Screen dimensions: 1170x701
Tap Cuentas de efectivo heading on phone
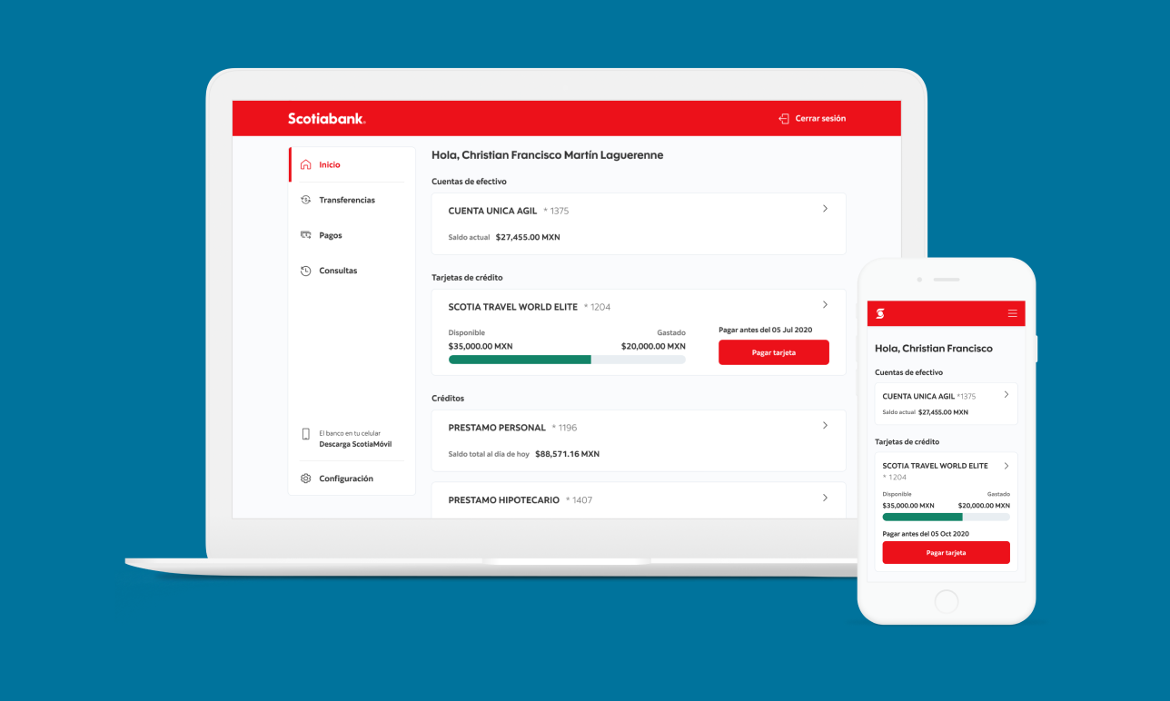(x=908, y=372)
